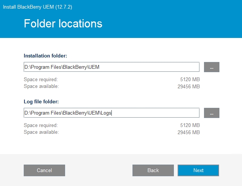This screenshot has height=186, width=242.
Task: Click the 'Installation folder:' label
Action: coord(45,56)
